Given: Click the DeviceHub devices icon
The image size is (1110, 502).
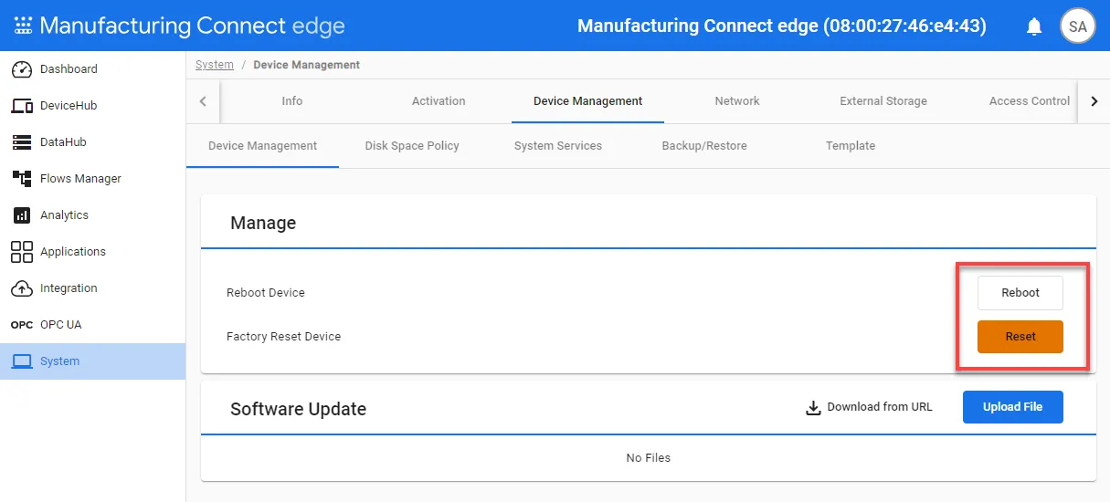Looking at the screenshot, I should [x=22, y=106].
